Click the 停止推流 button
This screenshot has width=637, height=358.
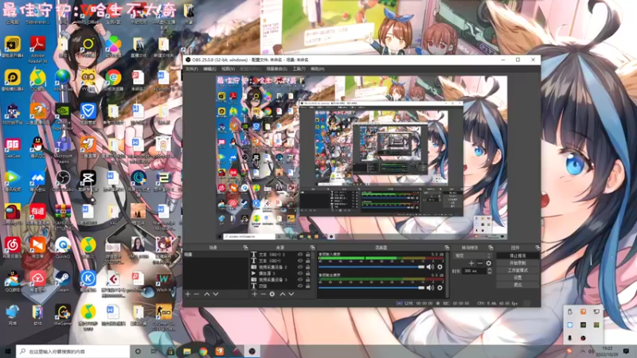tap(518, 255)
